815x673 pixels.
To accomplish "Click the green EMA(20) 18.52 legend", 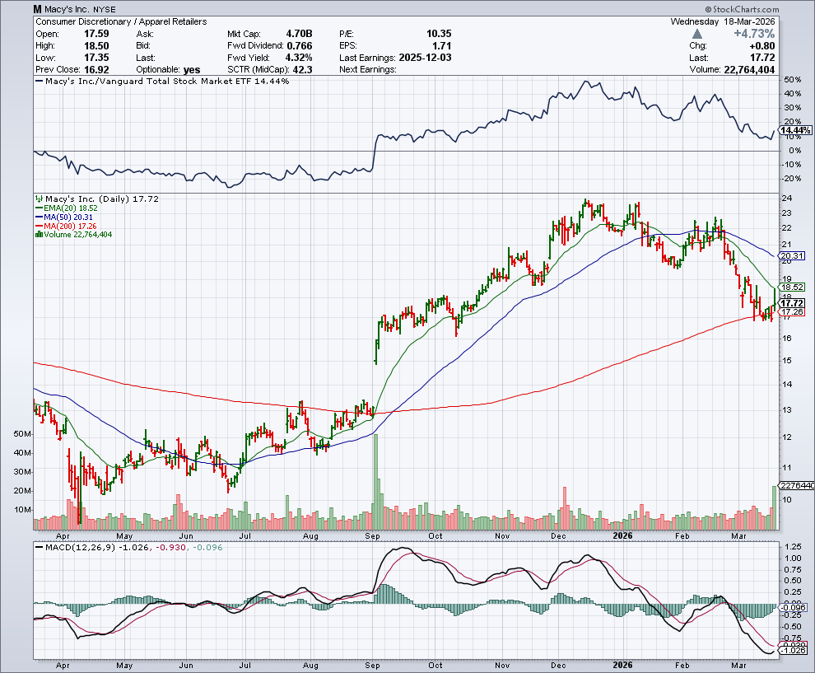I will tap(66, 208).
